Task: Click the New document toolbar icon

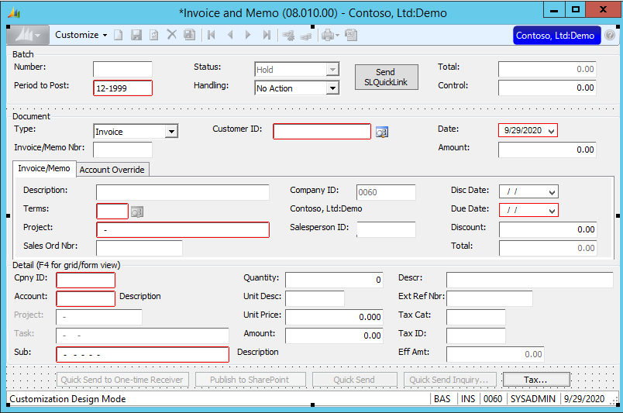Action: tap(119, 35)
